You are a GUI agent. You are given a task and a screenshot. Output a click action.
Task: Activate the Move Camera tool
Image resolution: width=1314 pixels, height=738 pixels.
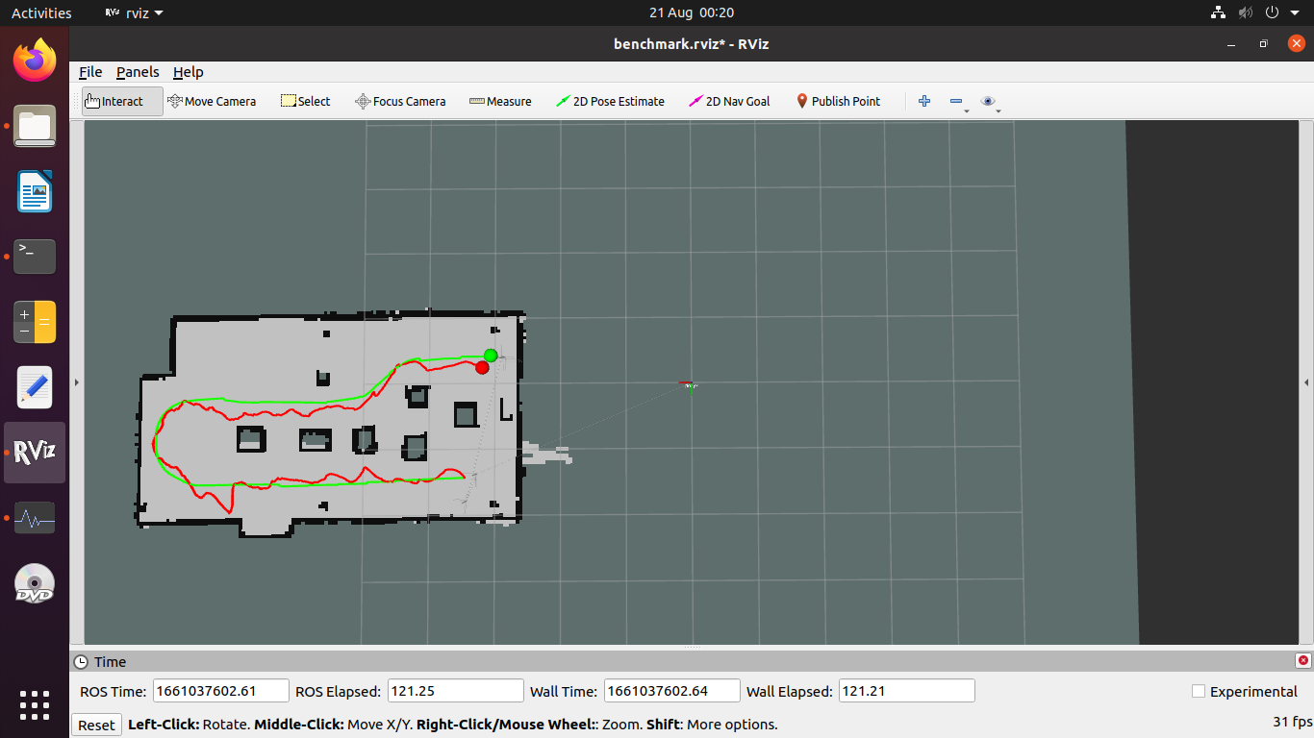tap(212, 101)
